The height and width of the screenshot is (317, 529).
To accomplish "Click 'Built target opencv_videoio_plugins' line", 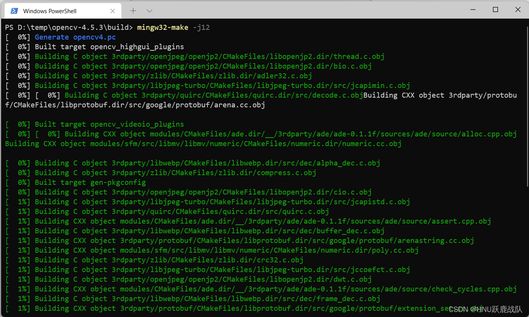I will point(95,124).
